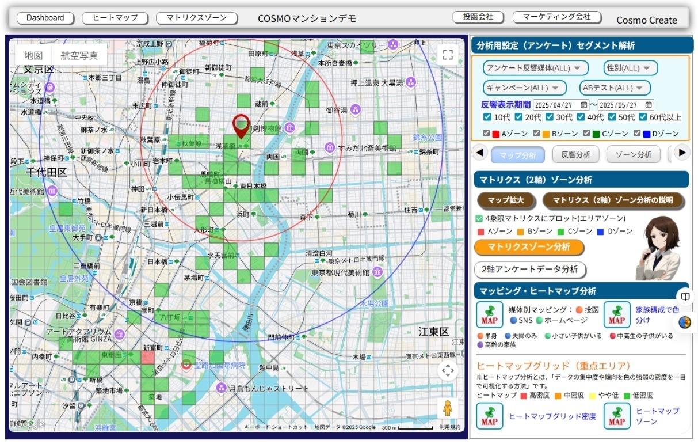The height and width of the screenshot is (444, 698).
Task: Uncheck the 10代 age checkbox
Action: coord(487,117)
